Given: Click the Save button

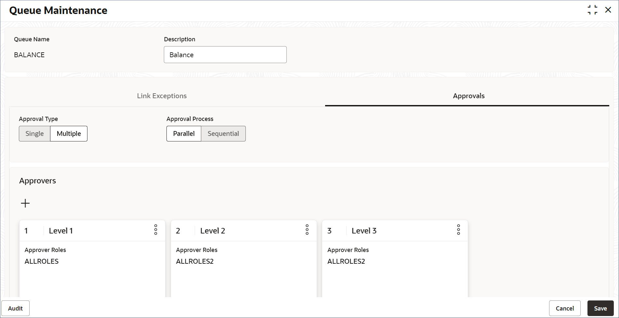Looking at the screenshot, I should pos(600,308).
